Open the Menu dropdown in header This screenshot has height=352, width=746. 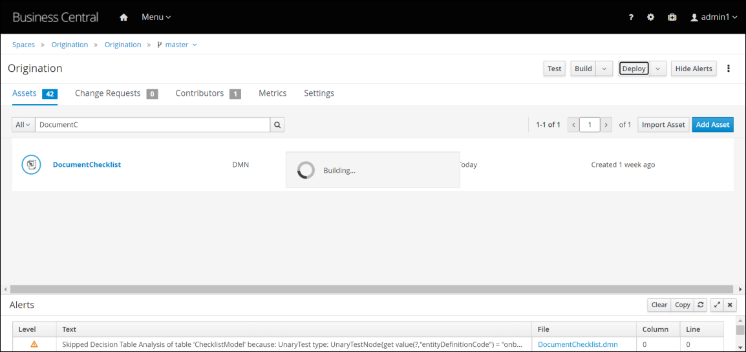point(156,17)
